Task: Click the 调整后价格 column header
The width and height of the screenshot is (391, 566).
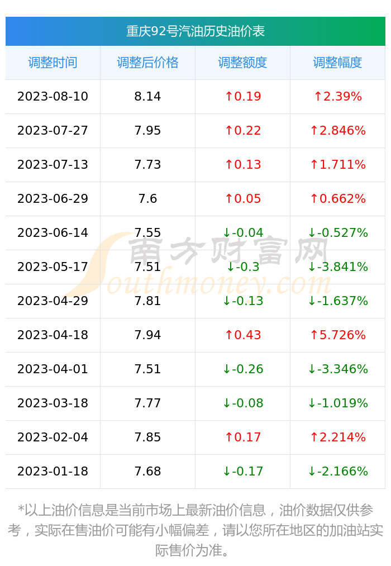Action: pyautogui.click(x=148, y=63)
